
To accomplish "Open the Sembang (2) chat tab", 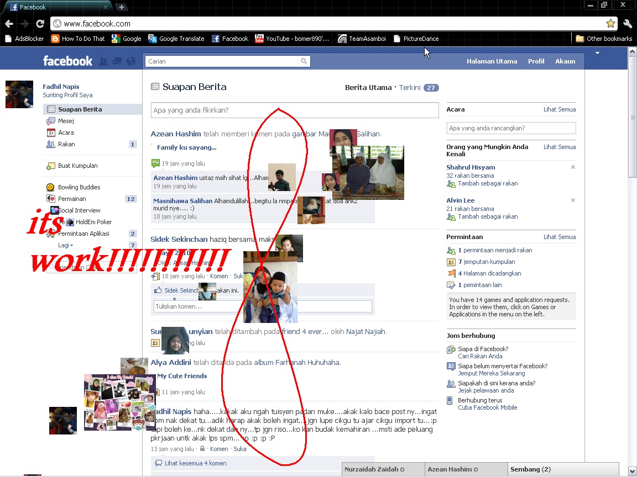I will click(563, 469).
